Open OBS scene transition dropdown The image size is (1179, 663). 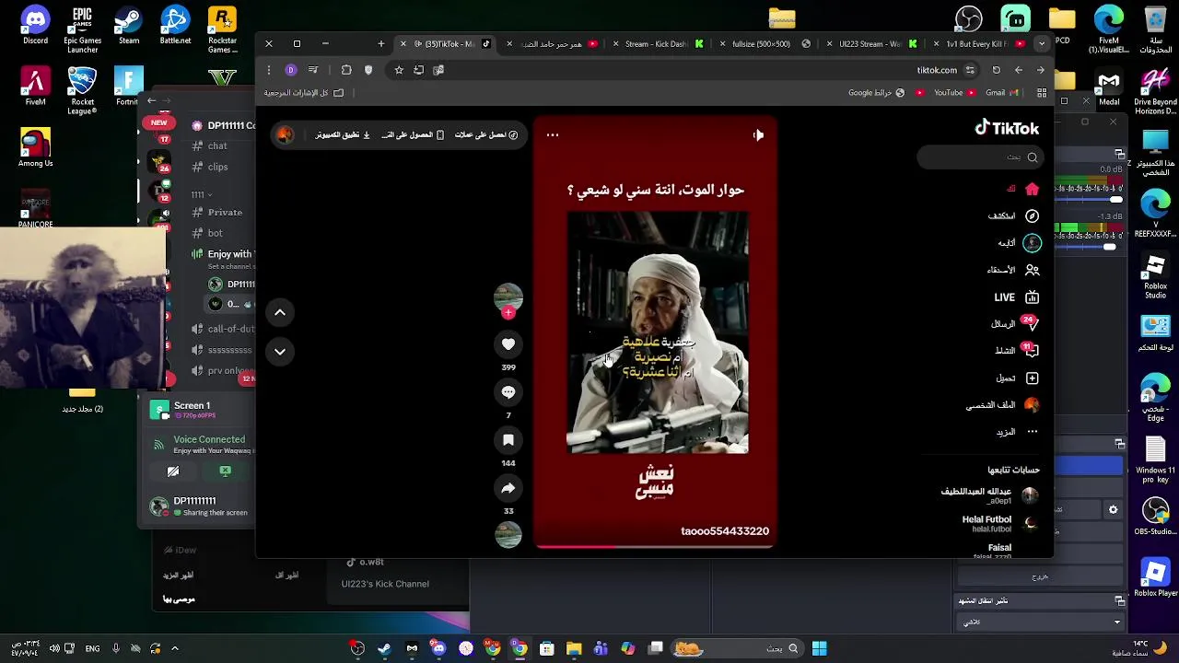pos(1041,622)
